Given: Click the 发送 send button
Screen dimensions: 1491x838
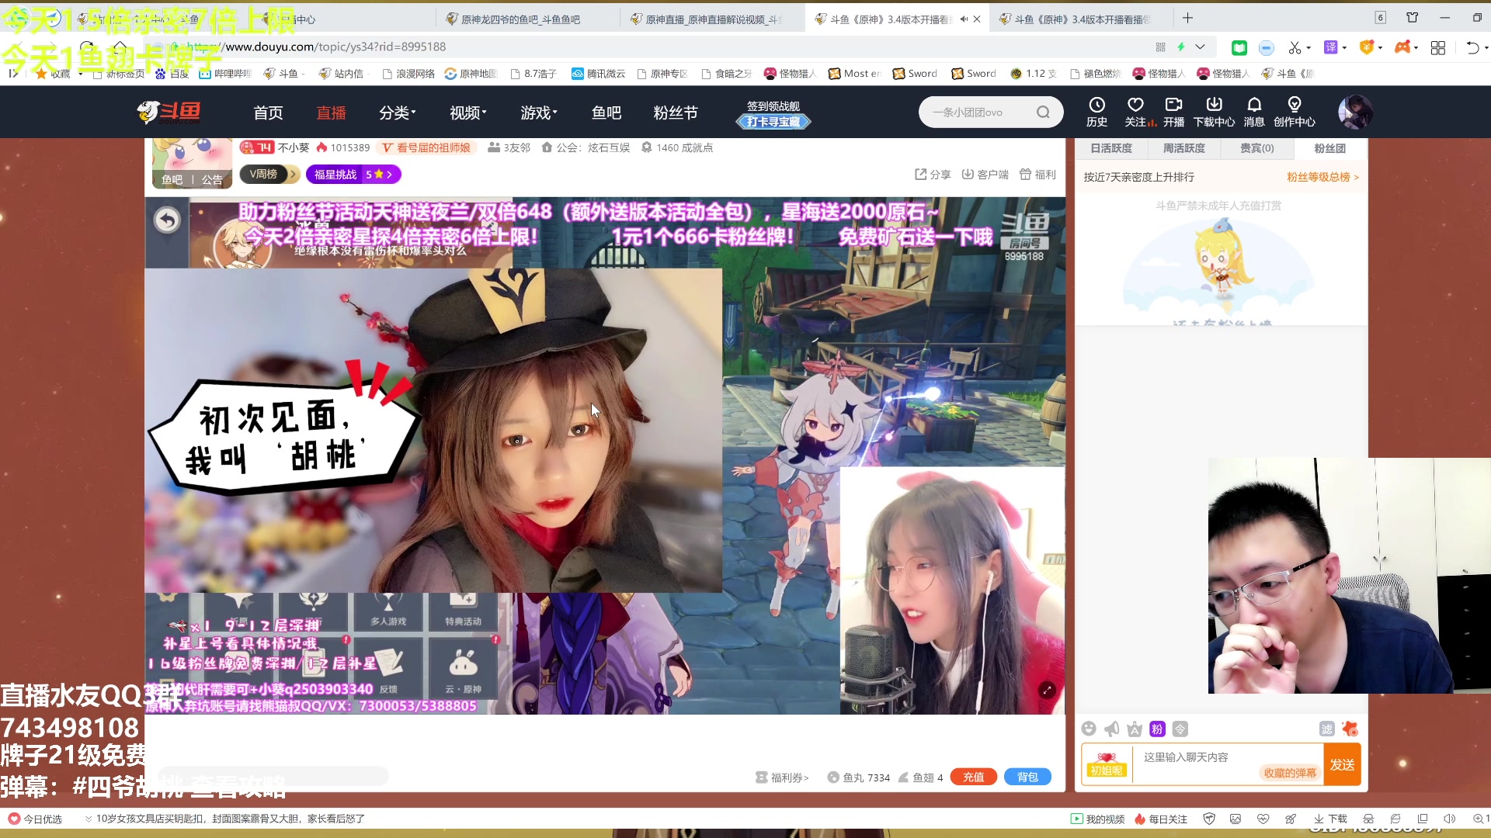Looking at the screenshot, I should pyautogui.click(x=1342, y=764).
